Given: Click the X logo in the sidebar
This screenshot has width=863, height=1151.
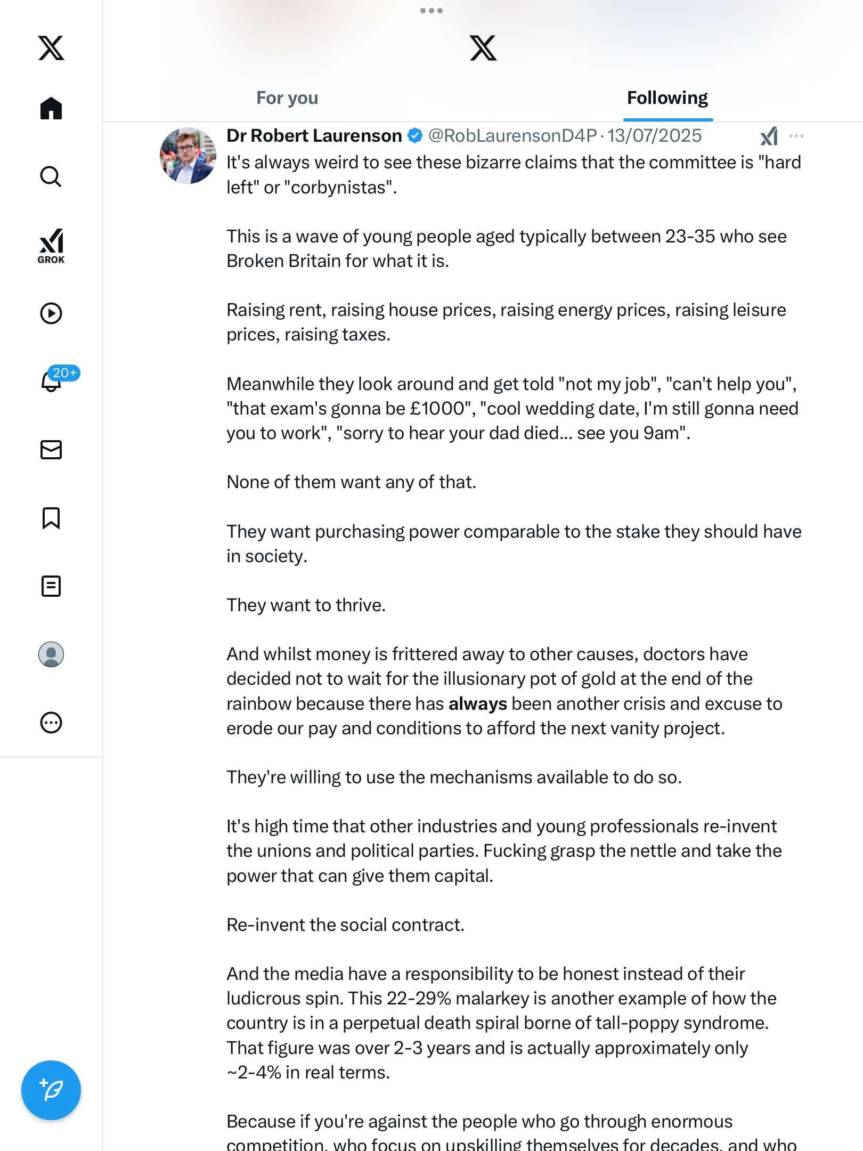Looking at the screenshot, I should 51,48.
